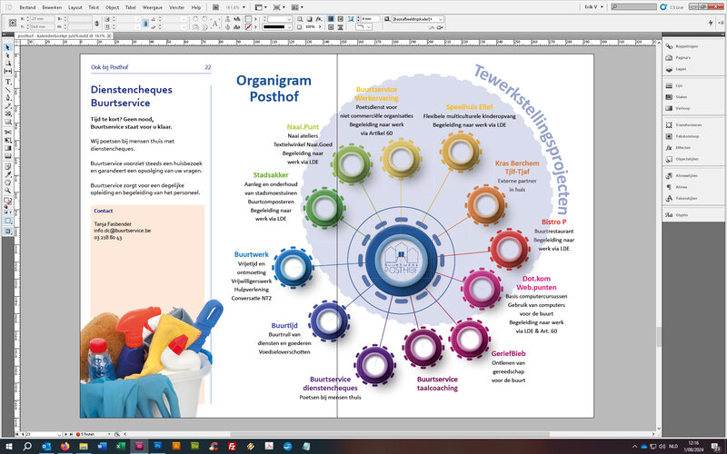Open the Object menu
Viewport: 727px width, 454px height.
point(112,7)
